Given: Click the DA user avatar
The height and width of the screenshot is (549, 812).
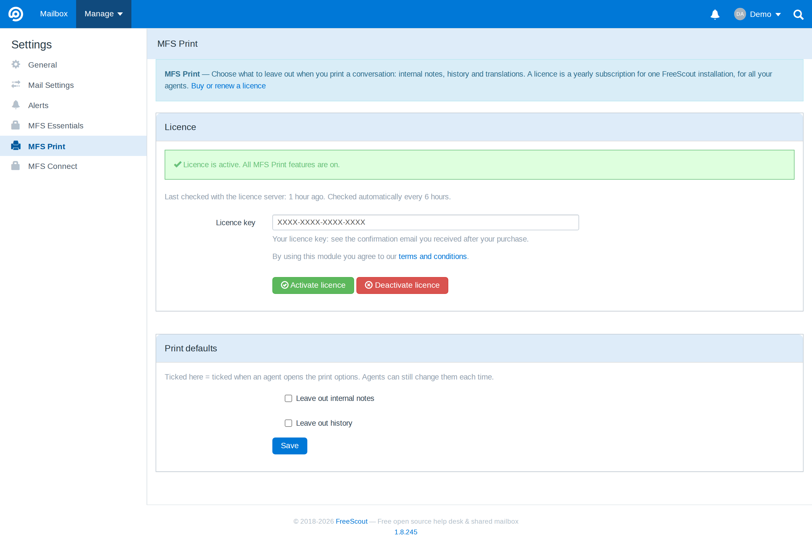Looking at the screenshot, I should (x=740, y=14).
